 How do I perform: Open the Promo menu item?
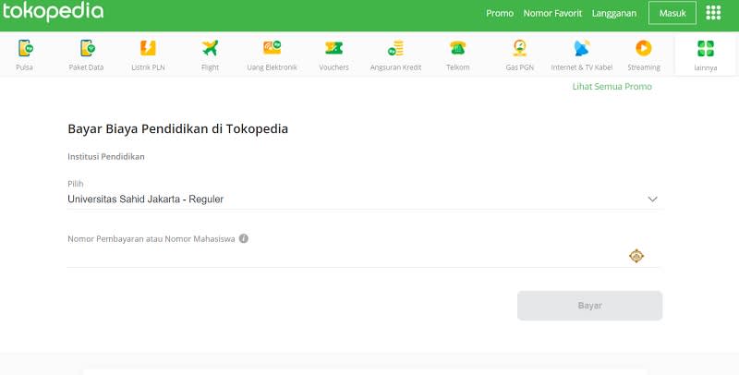click(500, 13)
